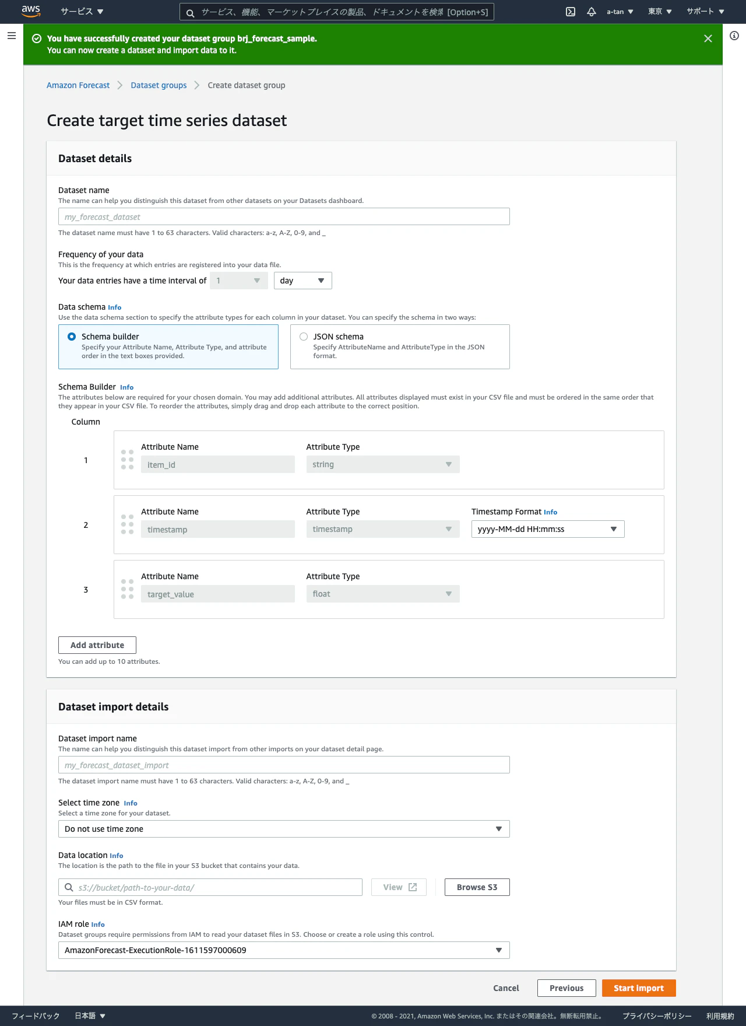
Task: Click the item_id attribute name field
Action: 218,464
